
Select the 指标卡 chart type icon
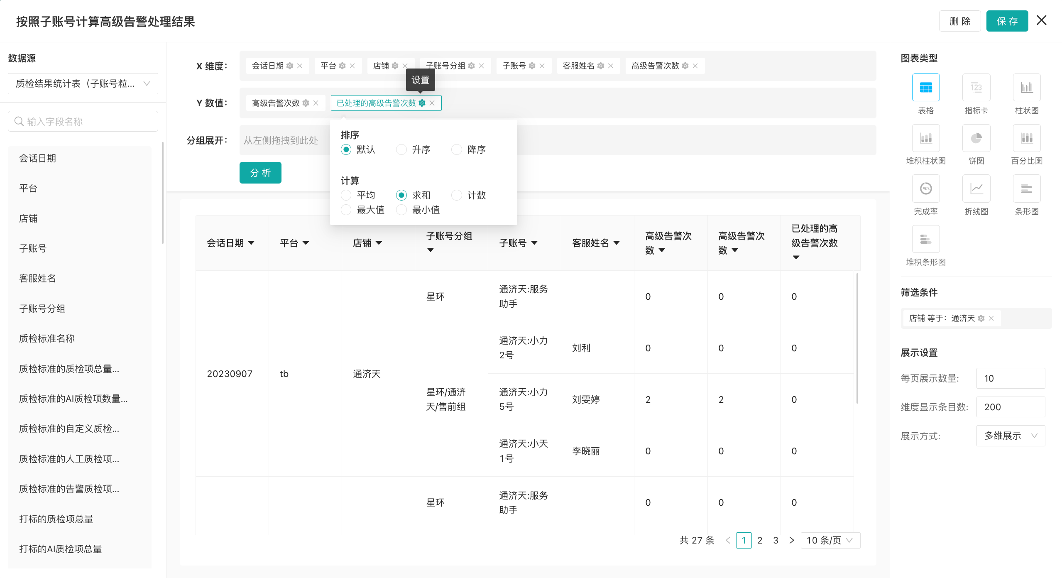pyautogui.click(x=976, y=88)
